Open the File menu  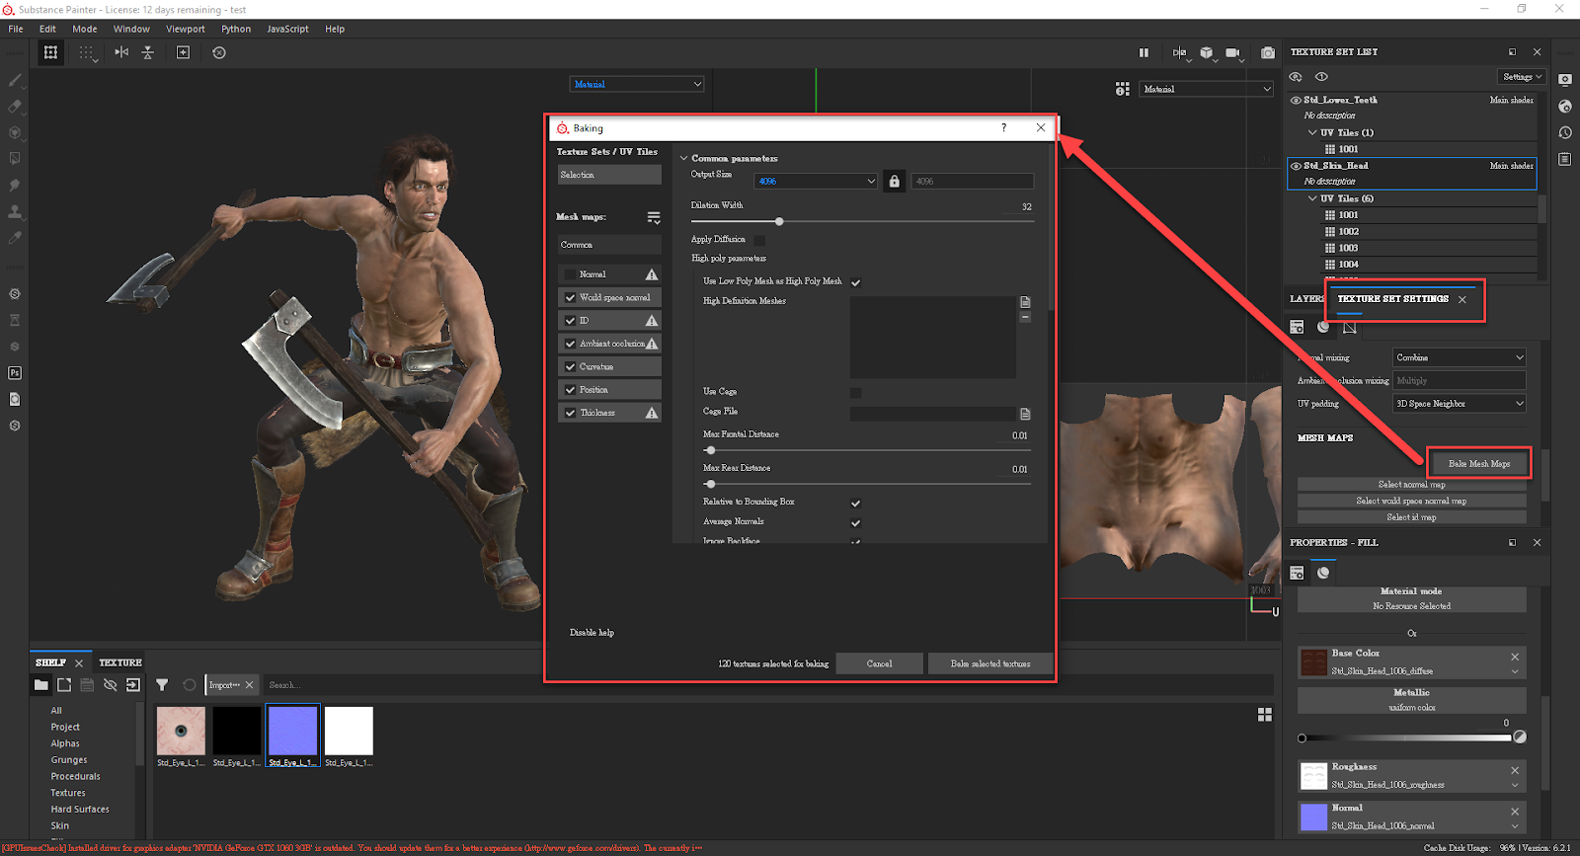click(x=16, y=29)
